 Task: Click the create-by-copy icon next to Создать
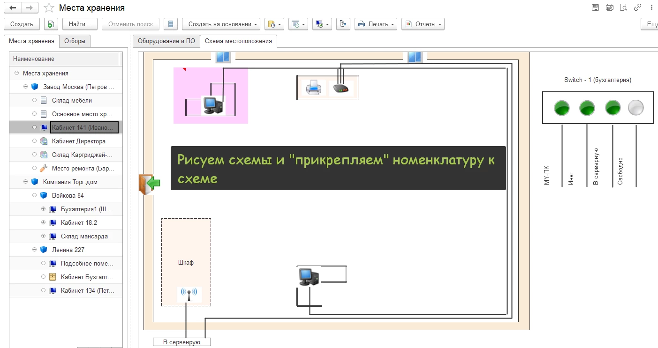click(51, 24)
